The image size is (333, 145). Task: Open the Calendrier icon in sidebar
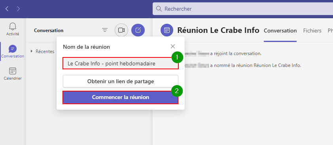(x=13, y=71)
